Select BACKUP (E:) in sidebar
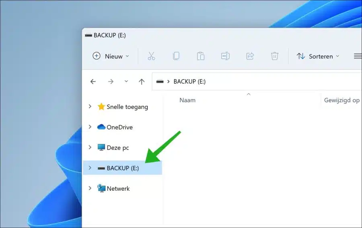The image size is (362, 228). pos(123,168)
